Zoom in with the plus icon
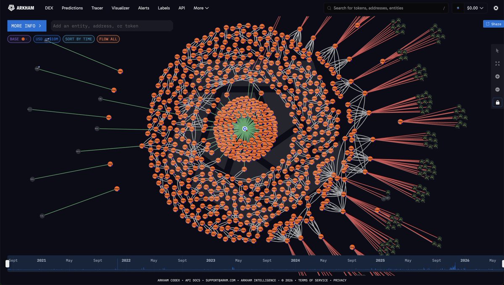 498,77
